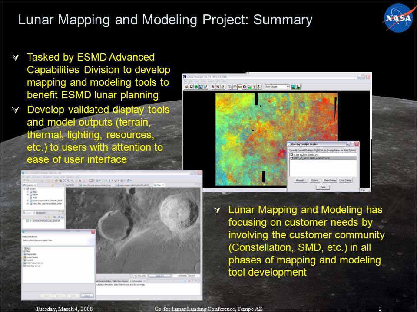Select the hand Pan tool in Global Mapper

click(235, 87)
